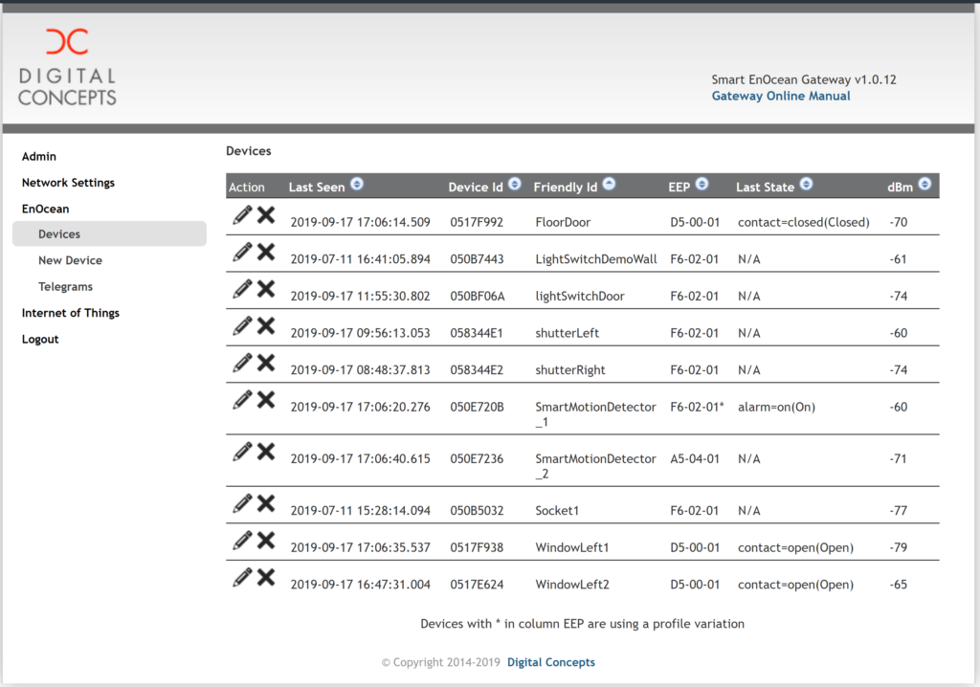Select the -79 dBm value
This screenshot has height=687, width=980.
click(x=898, y=547)
